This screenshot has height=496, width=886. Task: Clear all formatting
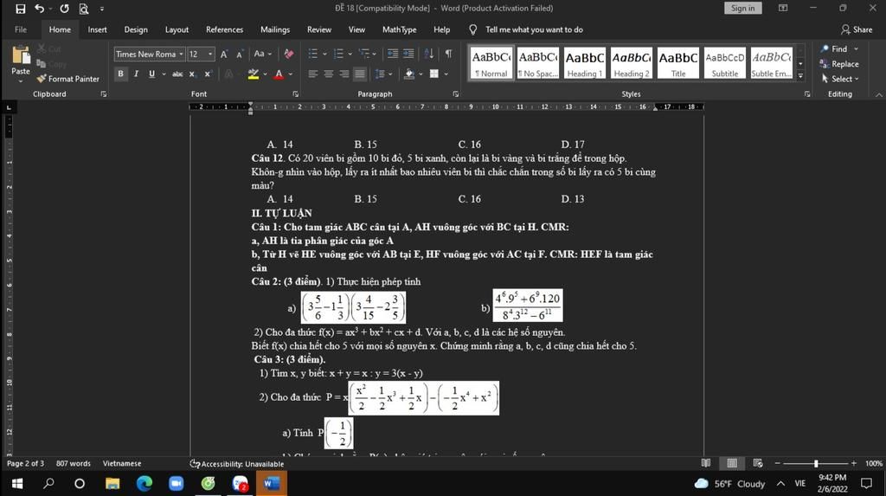(x=289, y=55)
